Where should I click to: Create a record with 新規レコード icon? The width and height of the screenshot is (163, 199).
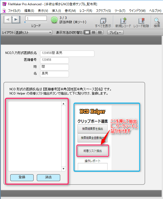click(123, 23)
